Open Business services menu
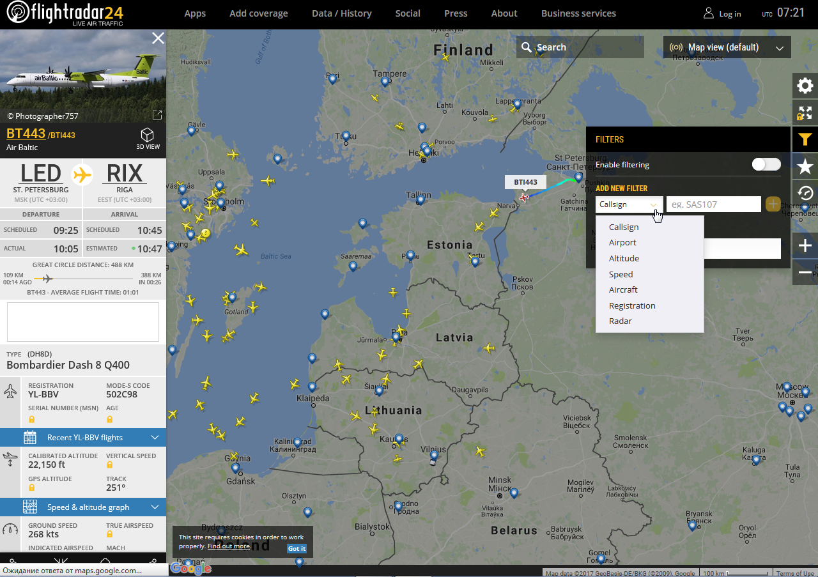The width and height of the screenshot is (818, 577). [x=579, y=13]
